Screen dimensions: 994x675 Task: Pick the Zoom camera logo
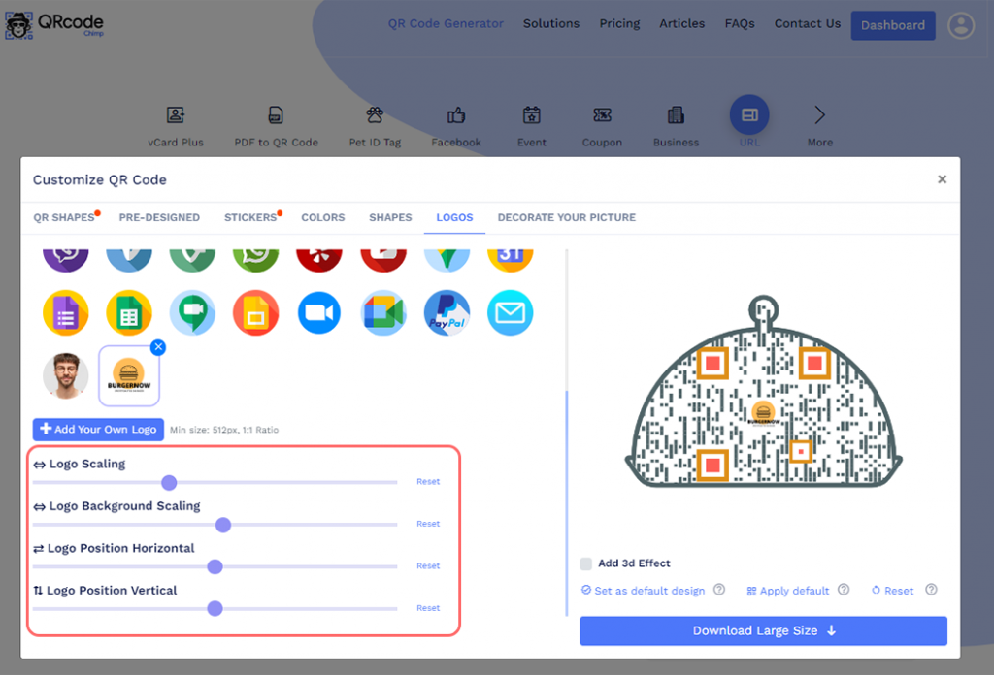319,313
